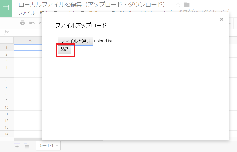
Task: Click the undo arrow icon
Action: 32,23
